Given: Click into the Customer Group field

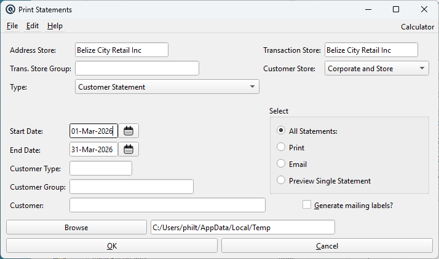Looking at the screenshot, I should click(132, 187).
